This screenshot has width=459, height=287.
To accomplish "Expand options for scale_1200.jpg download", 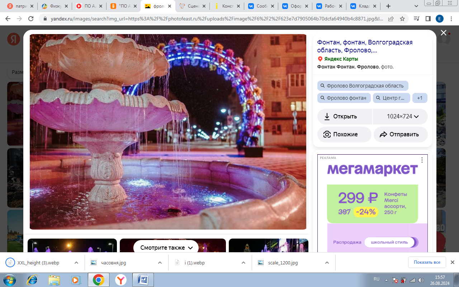I will pos(327,263).
